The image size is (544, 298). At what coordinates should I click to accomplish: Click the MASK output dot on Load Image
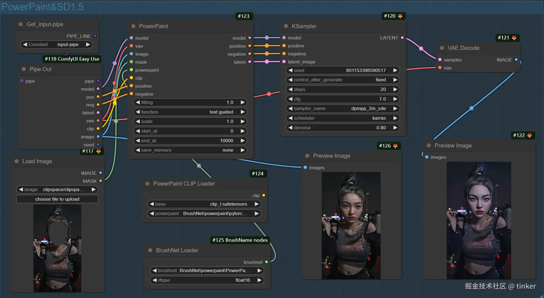pos(101,181)
